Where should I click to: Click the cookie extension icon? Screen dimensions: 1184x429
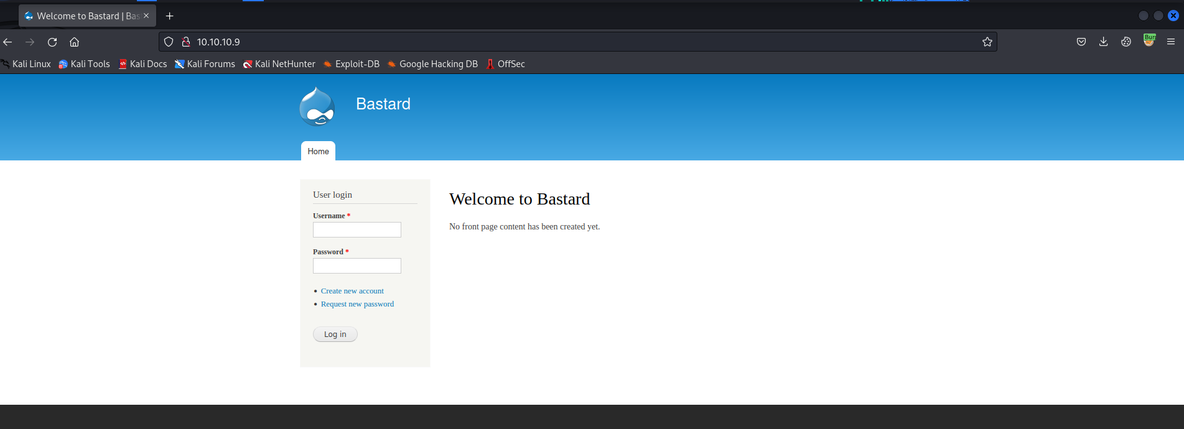(x=1126, y=42)
